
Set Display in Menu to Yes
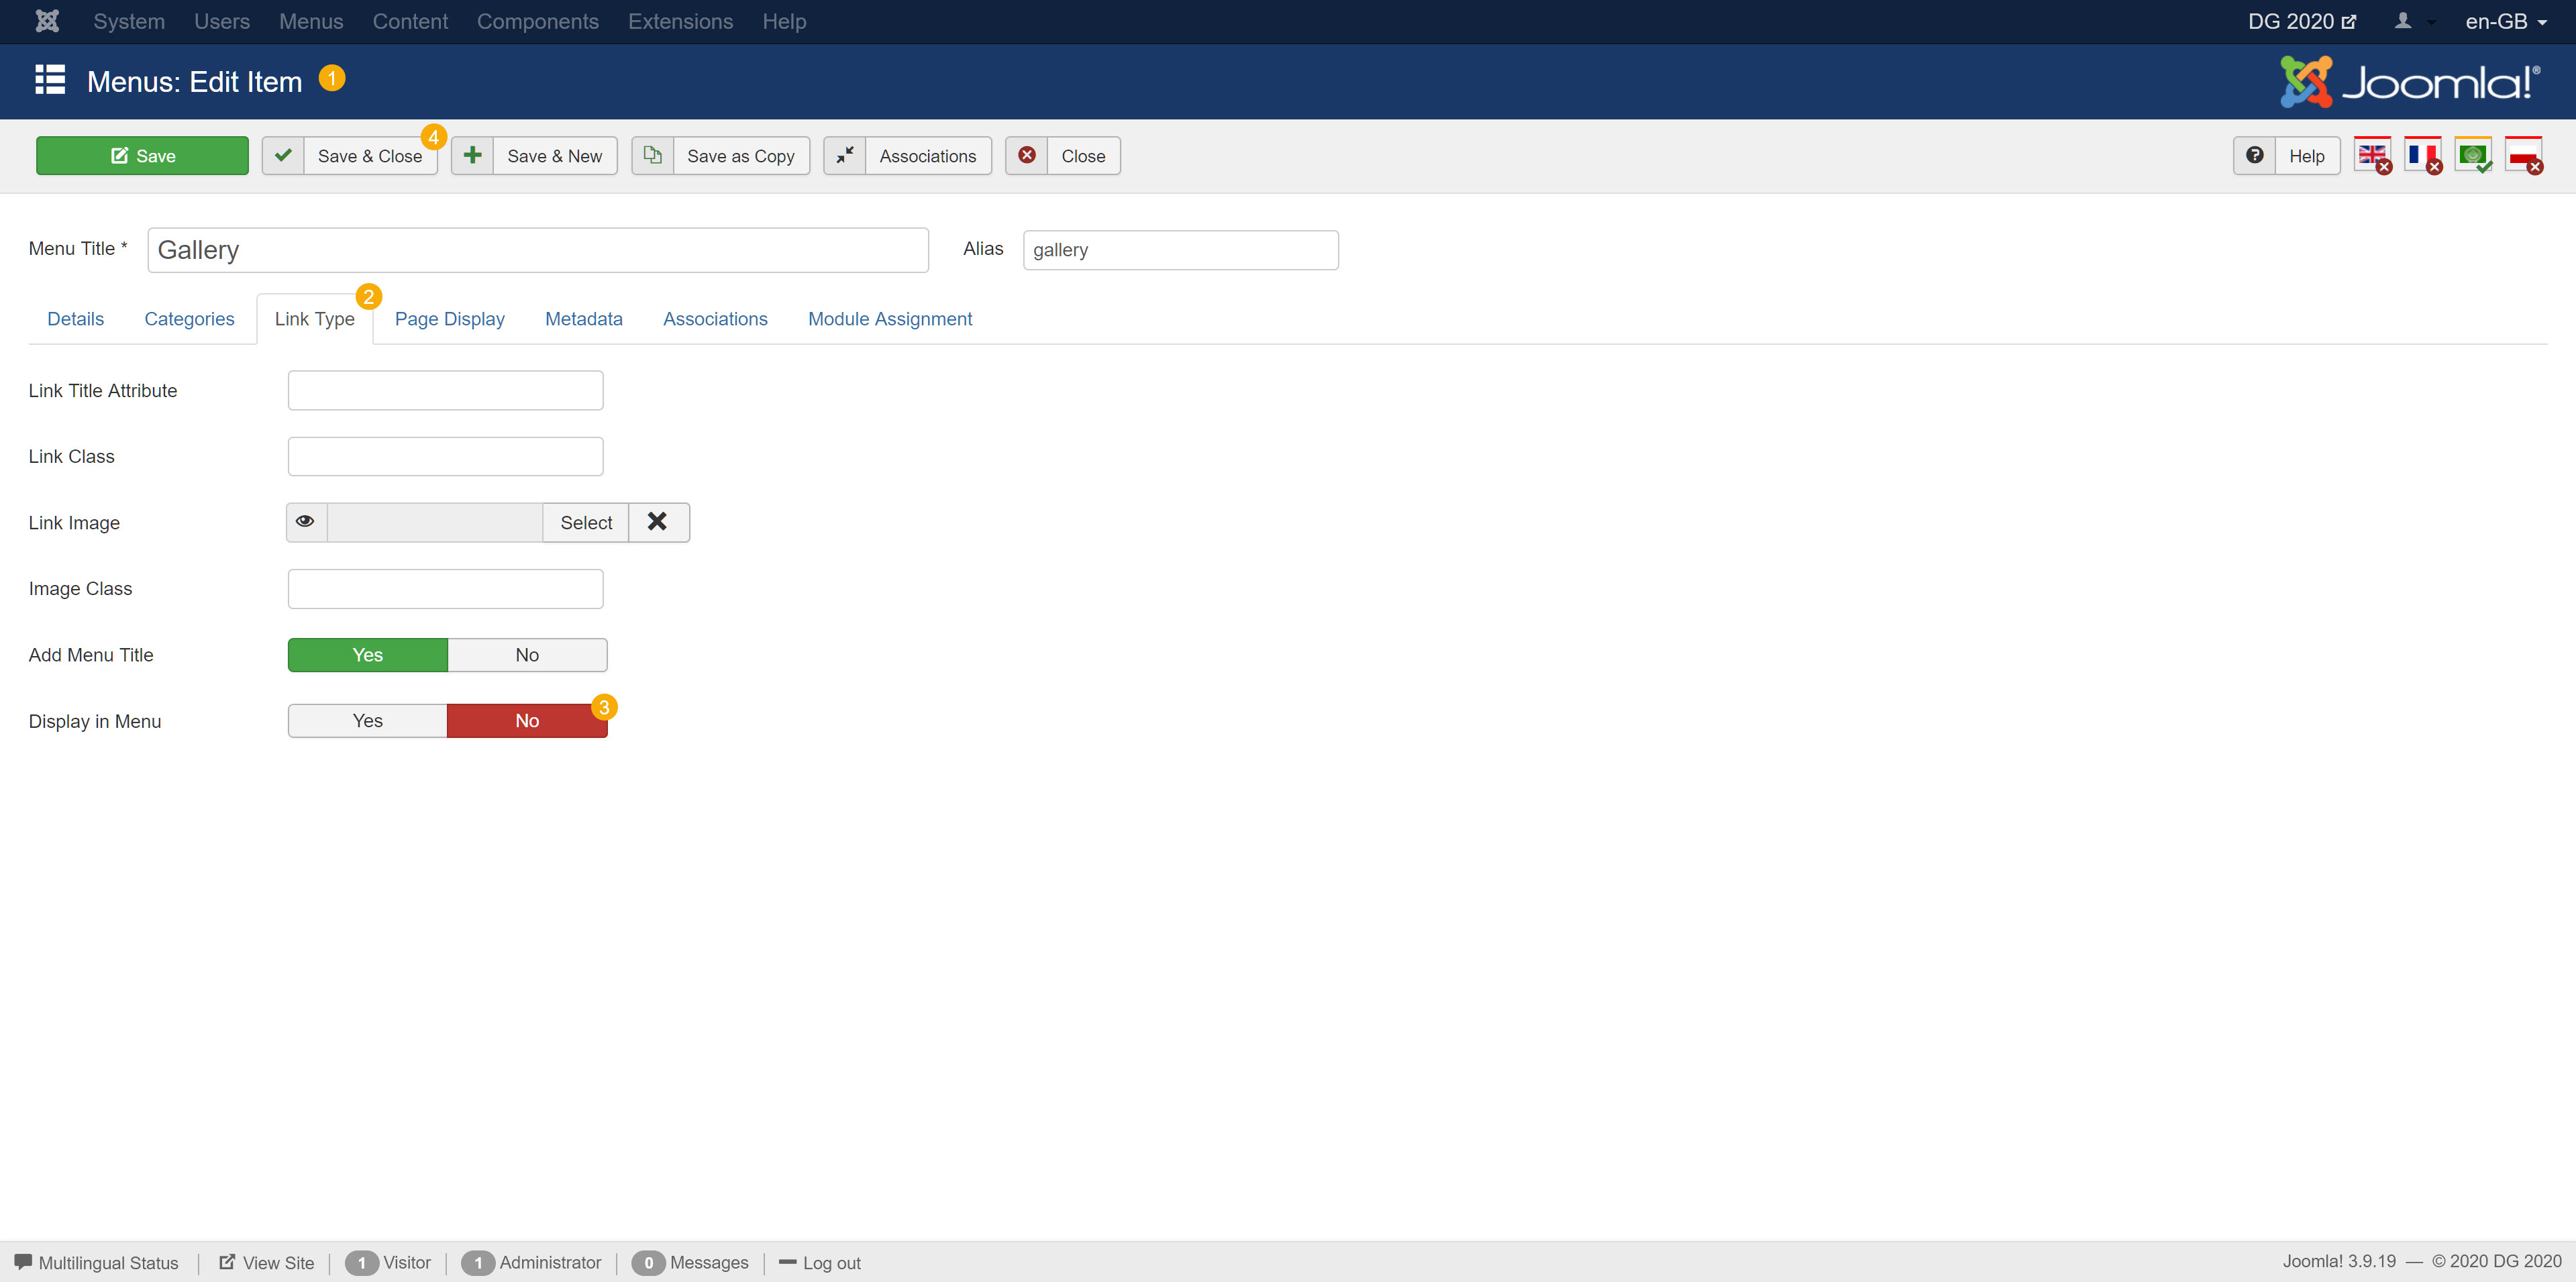click(x=367, y=721)
